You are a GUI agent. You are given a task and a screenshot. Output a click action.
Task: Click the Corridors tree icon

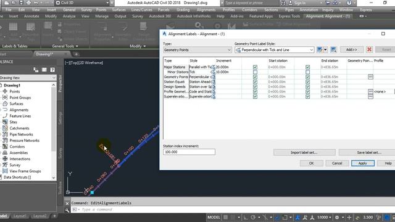[x=5, y=146]
